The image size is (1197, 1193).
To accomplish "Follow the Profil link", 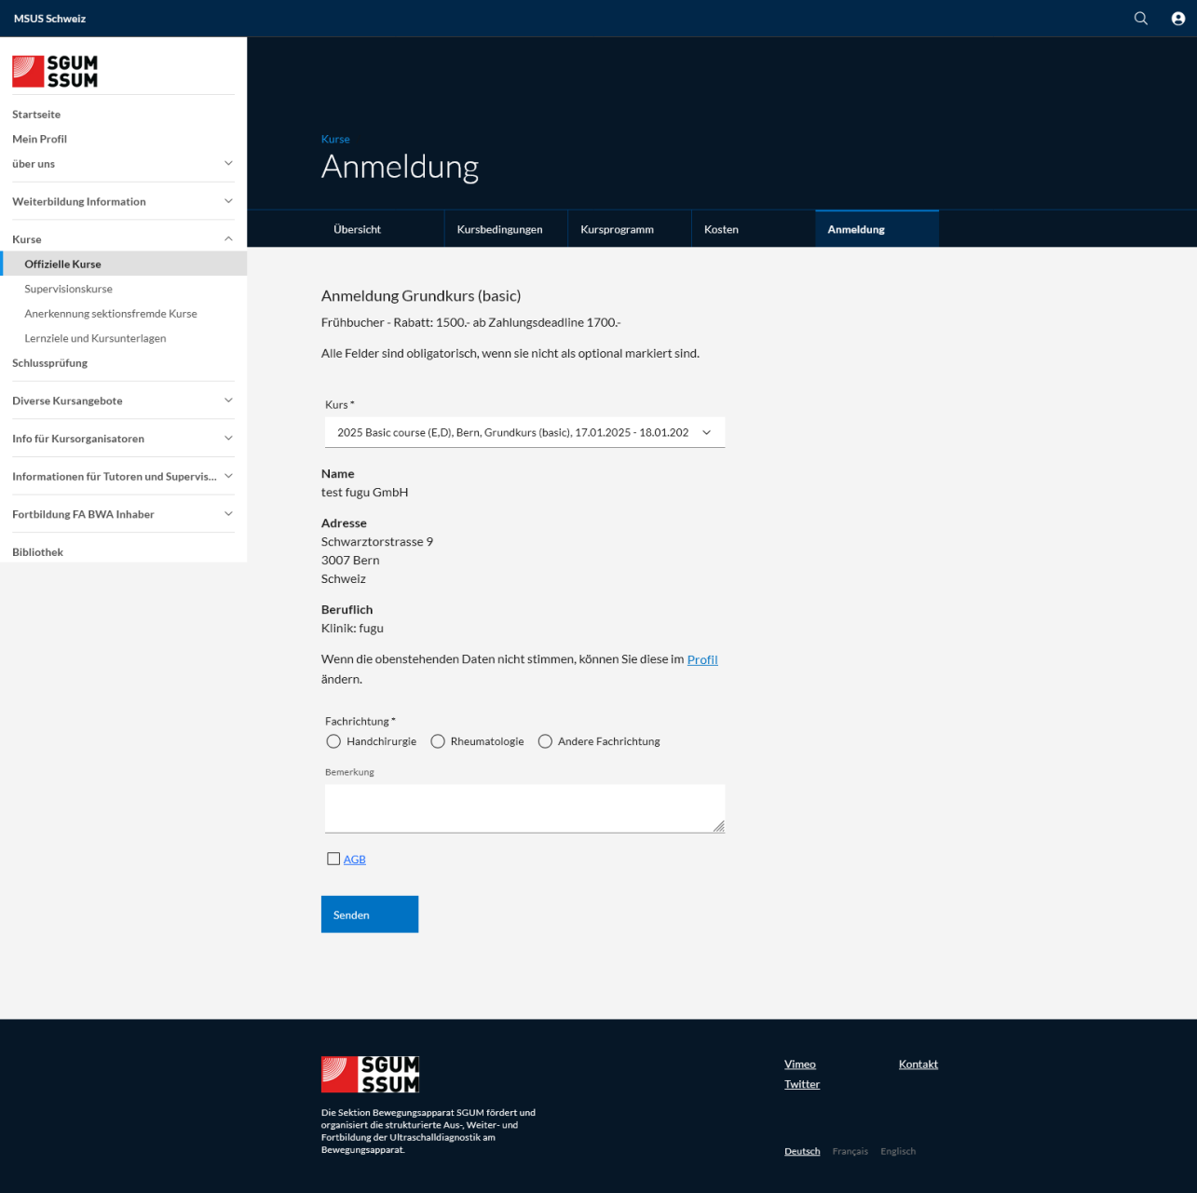I will point(702,659).
